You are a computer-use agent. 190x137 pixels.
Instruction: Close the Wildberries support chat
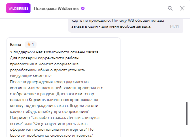(x=182, y=8)
